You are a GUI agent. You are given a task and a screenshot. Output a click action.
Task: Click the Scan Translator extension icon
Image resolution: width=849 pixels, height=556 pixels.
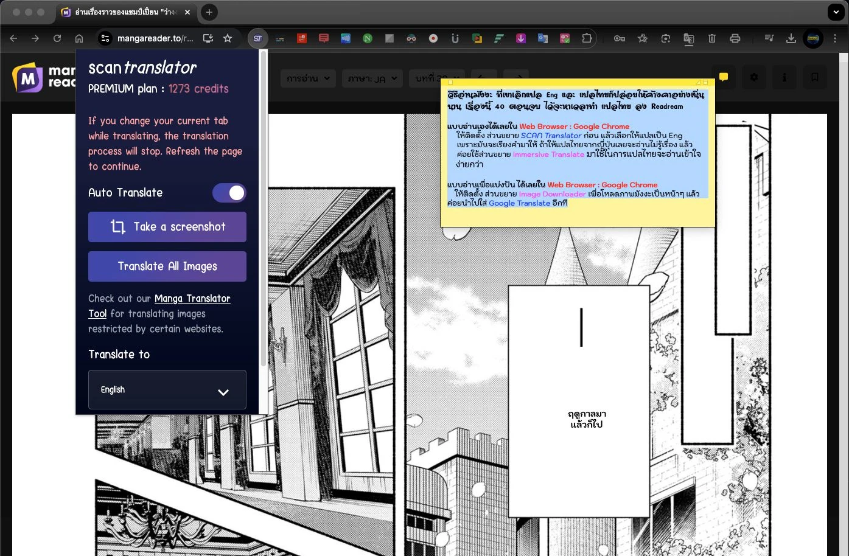point(257,38)
